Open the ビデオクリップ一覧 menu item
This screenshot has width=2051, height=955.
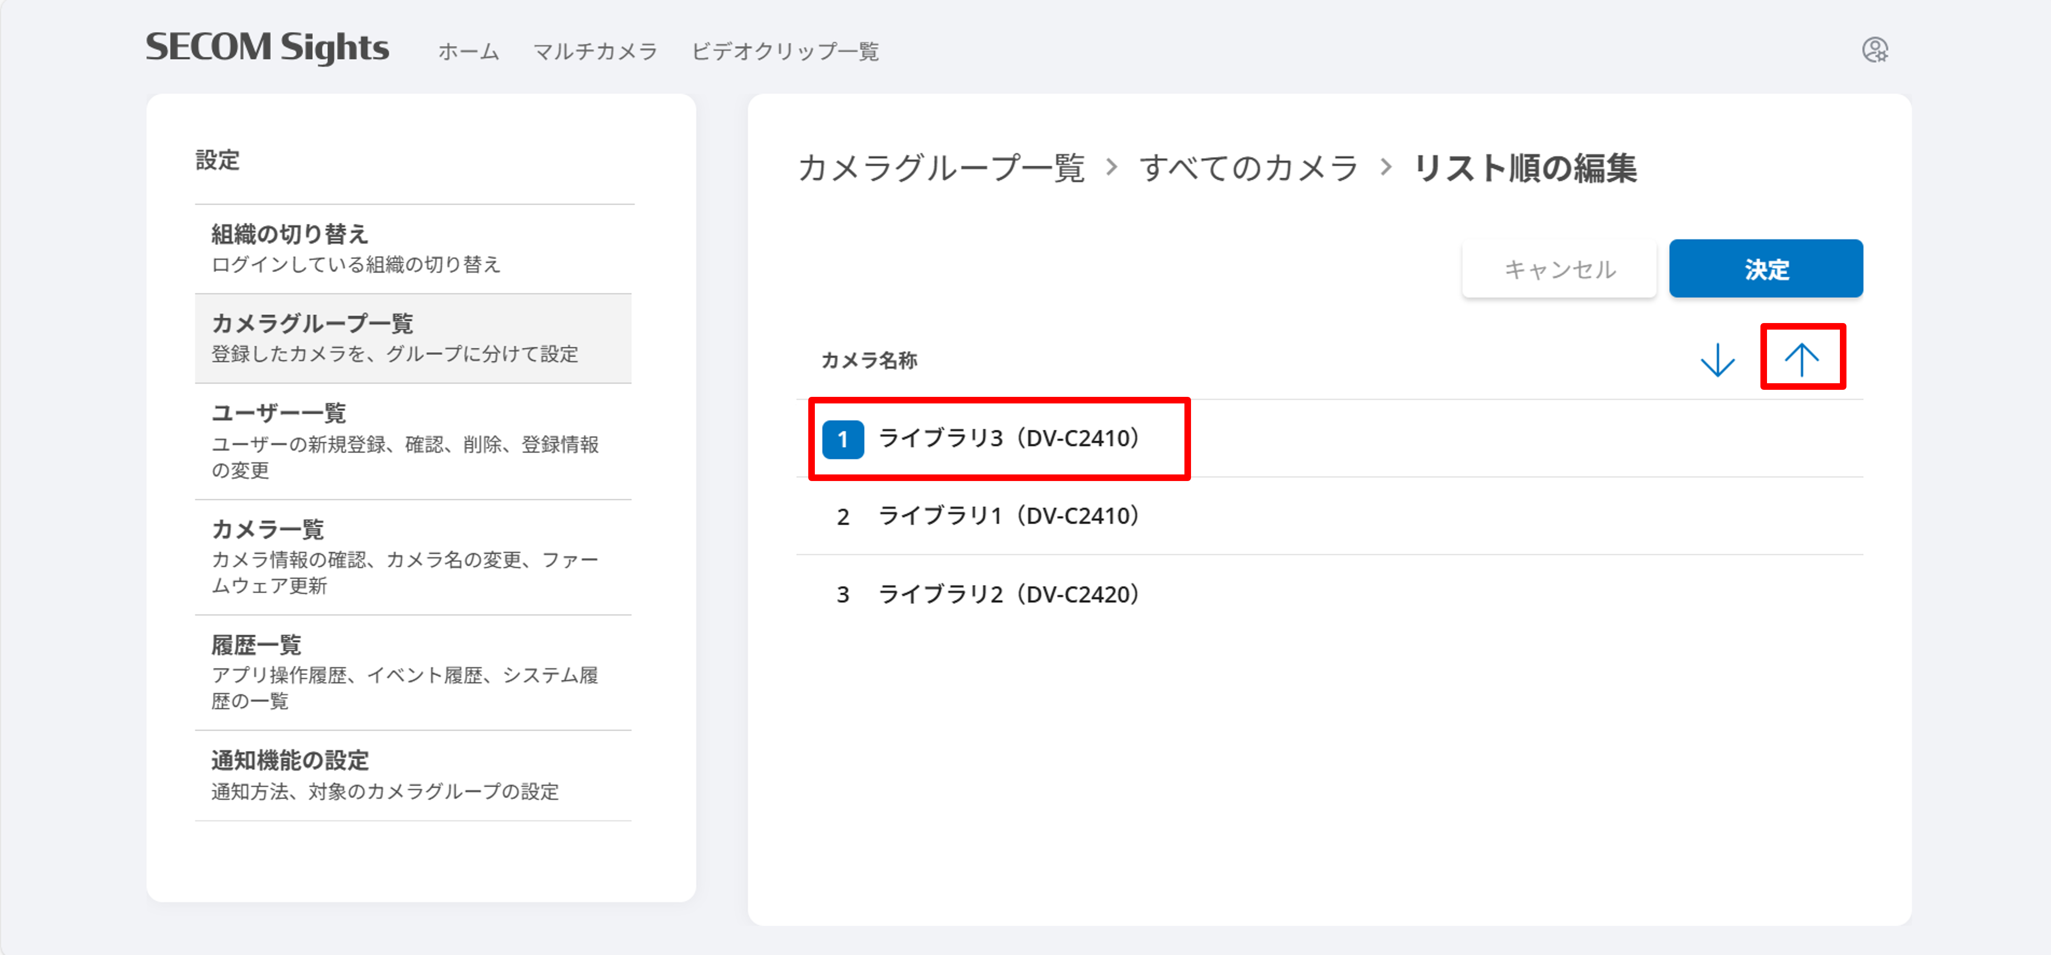[785, 51]
